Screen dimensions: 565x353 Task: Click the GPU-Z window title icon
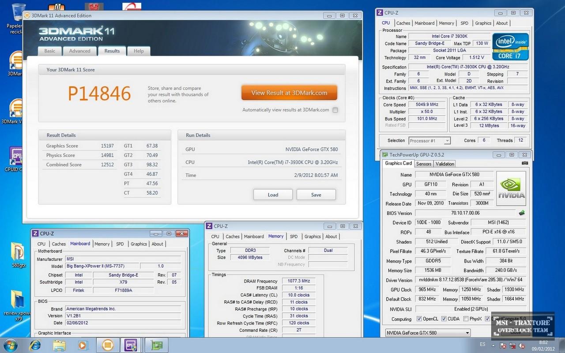[385, 154]
